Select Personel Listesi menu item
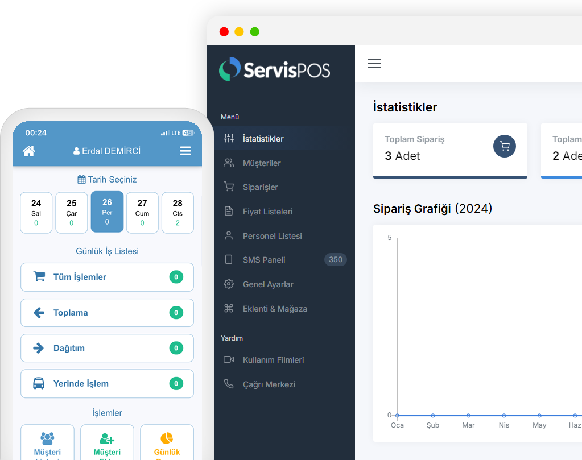The width and height of the screenshot is (582, 460). (x=272, y=236)
